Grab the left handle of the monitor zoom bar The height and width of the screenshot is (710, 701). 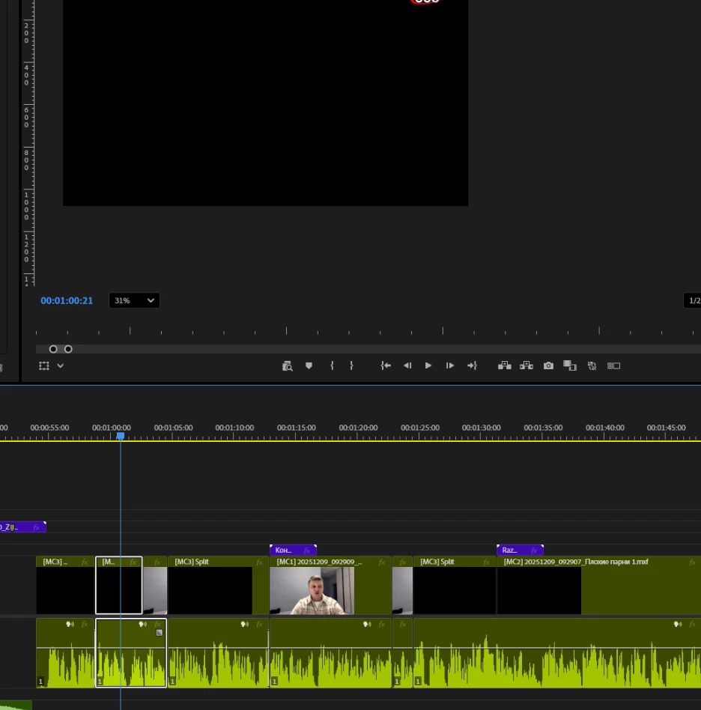[x=53, y=349]
